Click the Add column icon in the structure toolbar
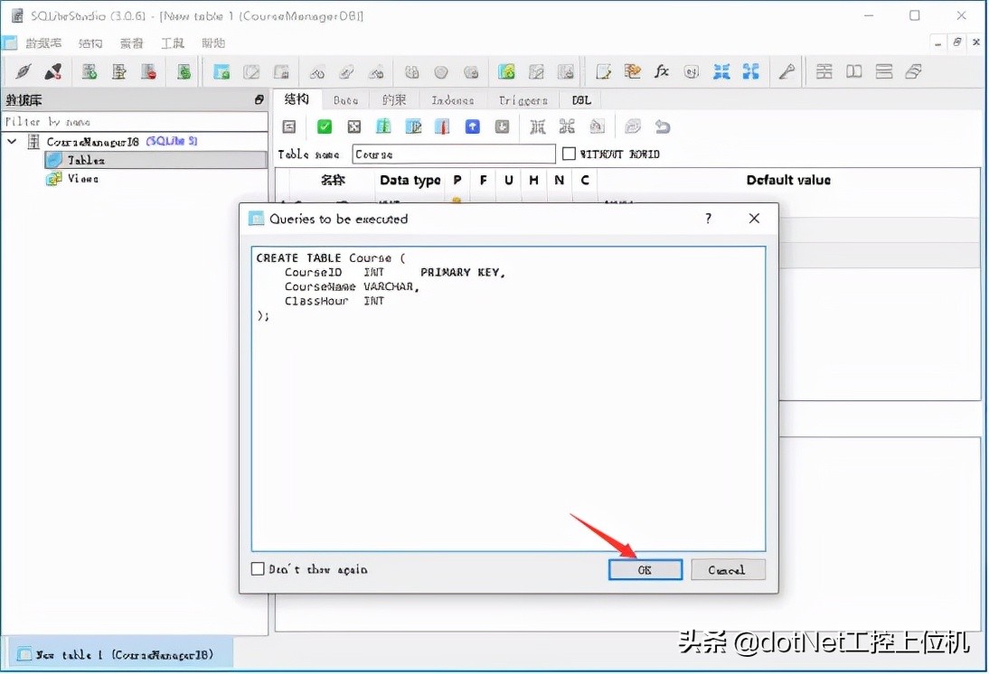The height and width of the screenshot is (674, 989). [382, 126]
